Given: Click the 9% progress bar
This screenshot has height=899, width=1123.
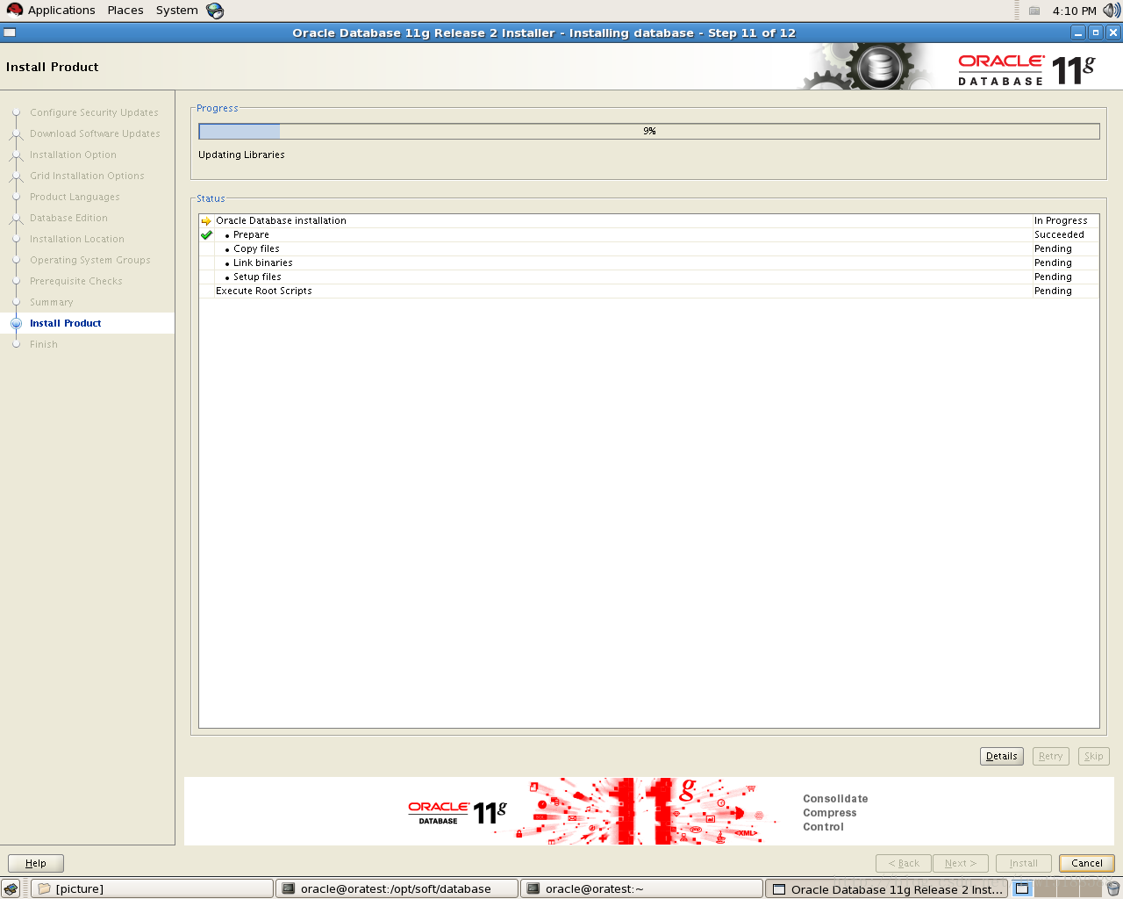Looking at the screenshot, I should click(649, 131).
